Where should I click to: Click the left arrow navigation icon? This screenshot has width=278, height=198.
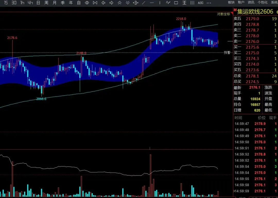103,3
